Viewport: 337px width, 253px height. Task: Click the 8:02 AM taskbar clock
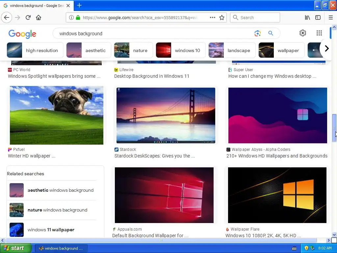pos(325,248)
